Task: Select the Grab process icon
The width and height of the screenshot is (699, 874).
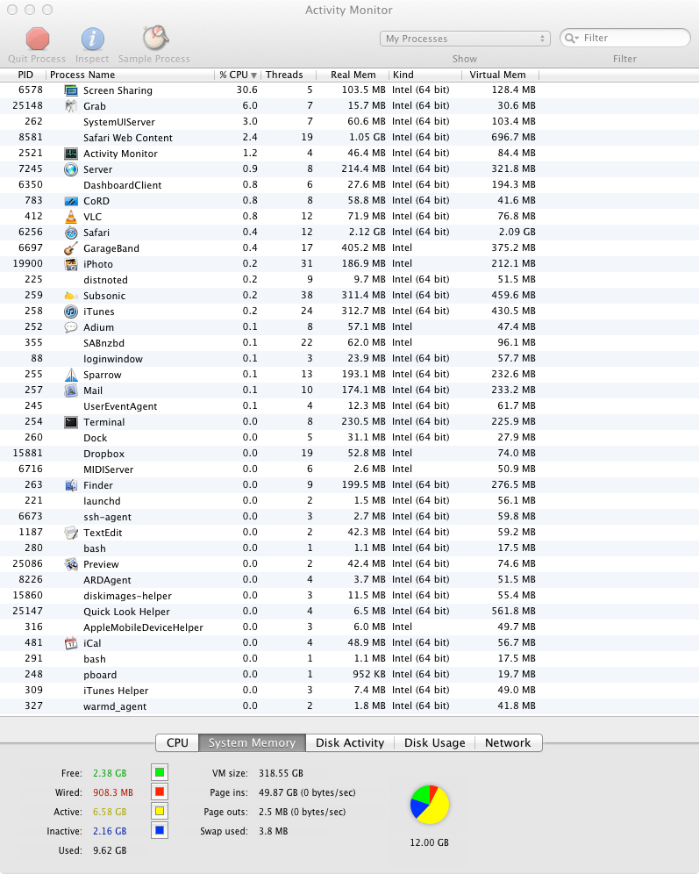Action: click(71, 106)
